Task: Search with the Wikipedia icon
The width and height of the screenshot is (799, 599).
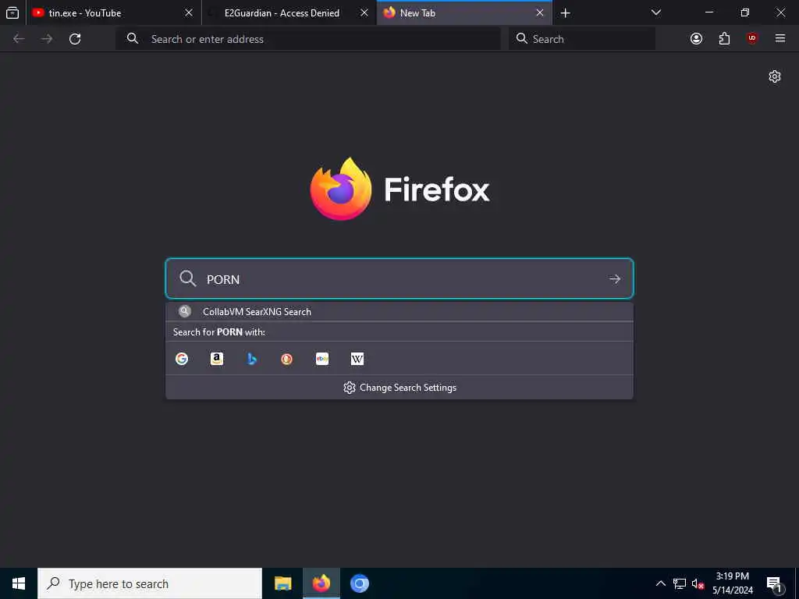Action: [x=357, y=359]
